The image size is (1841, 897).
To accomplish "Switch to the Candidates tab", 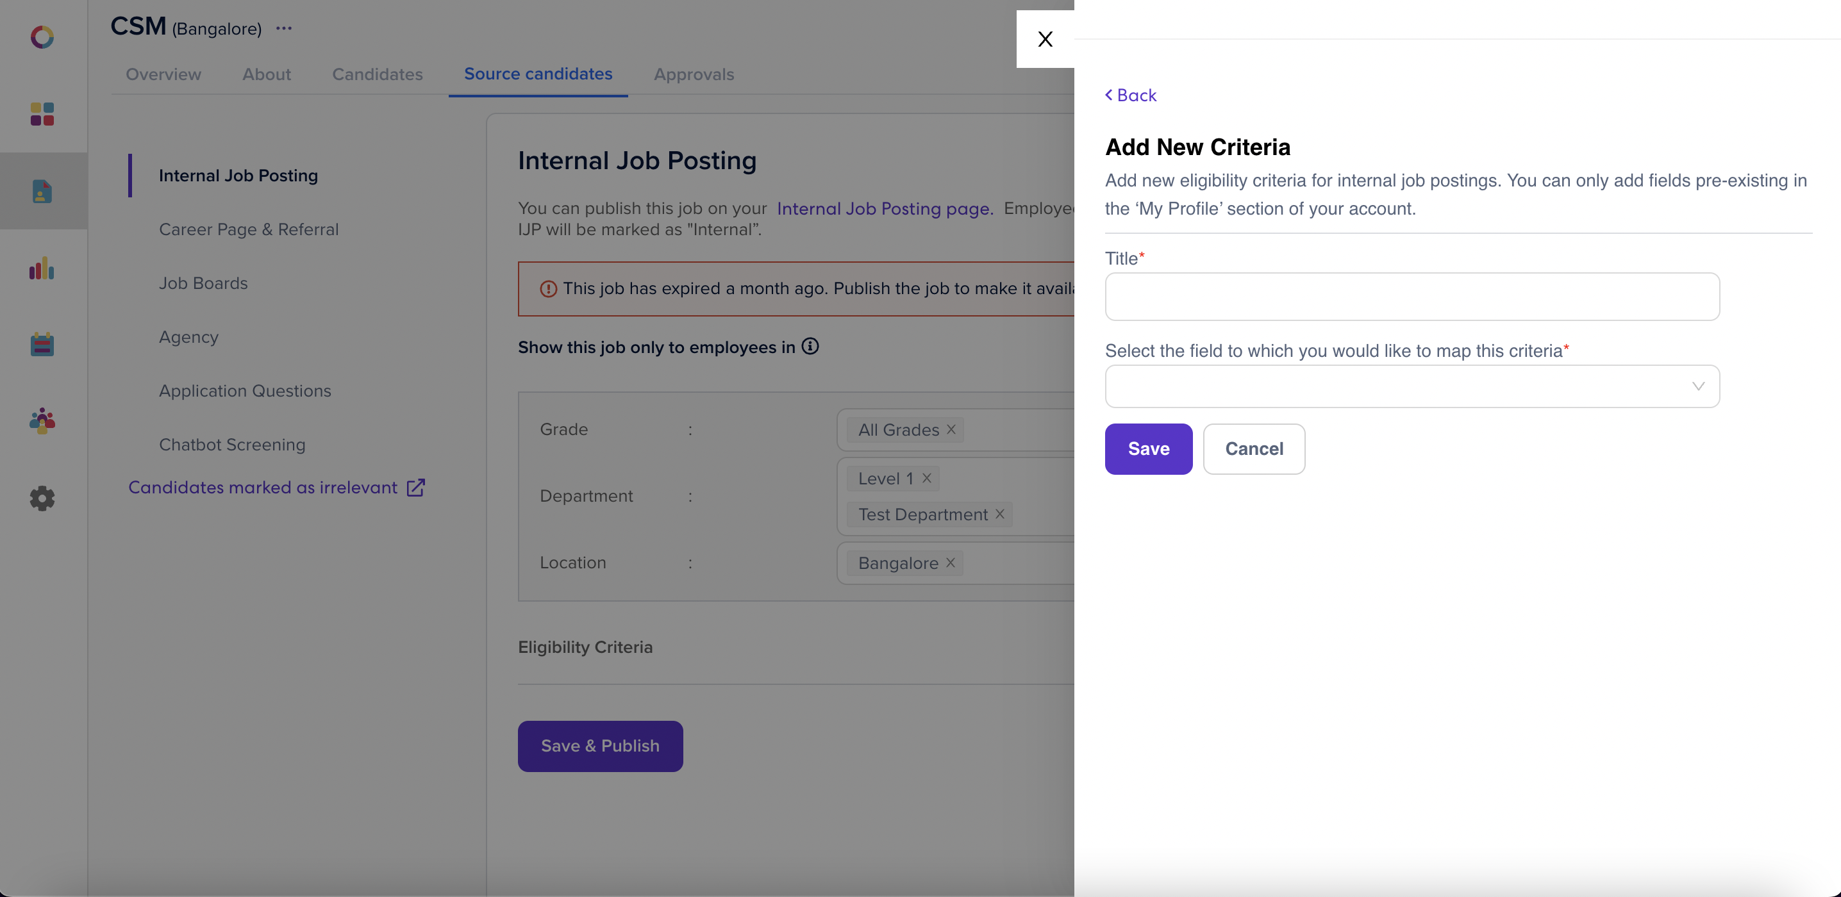I will click(x=378, y=74).
